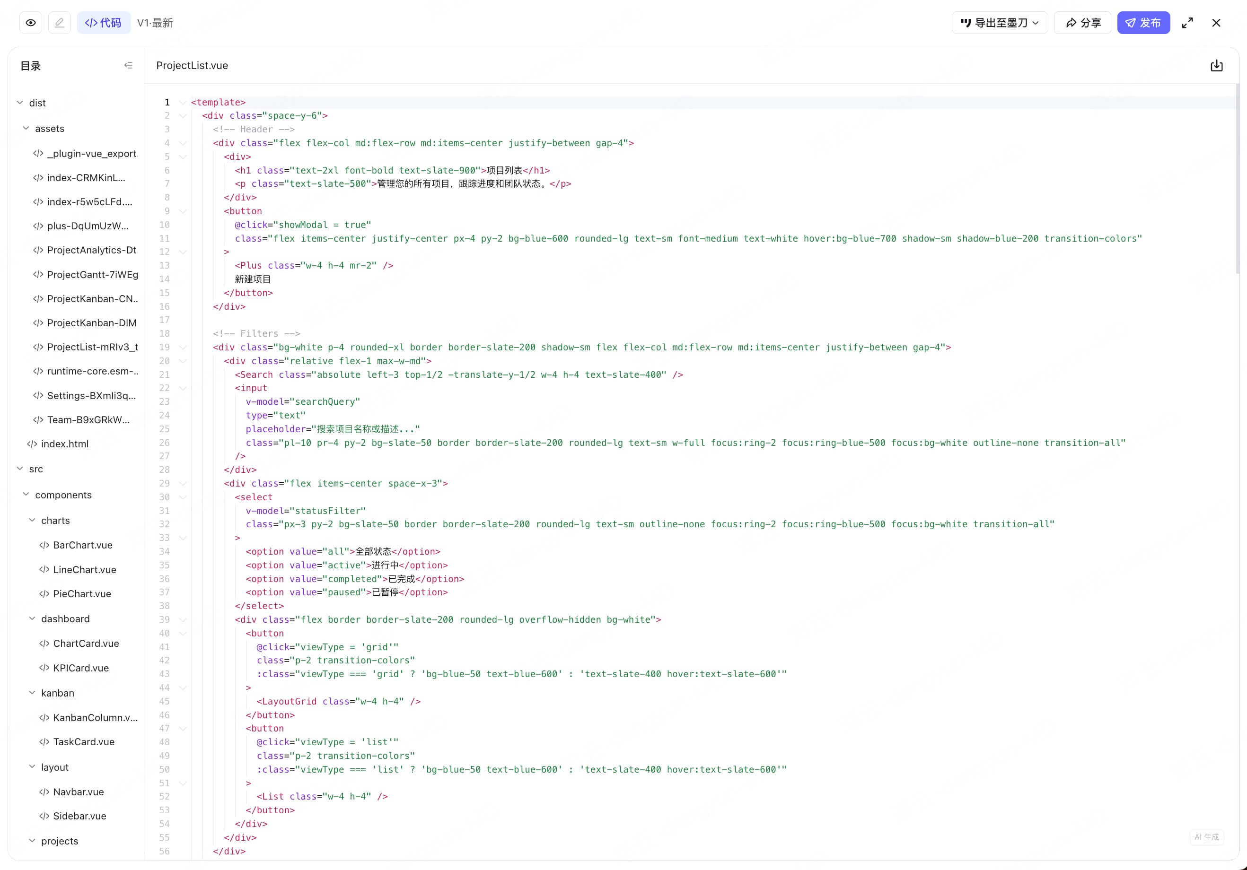Click the code editor vertical scrollbar
This screenshot has height=870, width=1247.
pyautogui.click(x=1238, y=179)
